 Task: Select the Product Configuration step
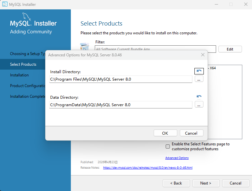[27, 86]
